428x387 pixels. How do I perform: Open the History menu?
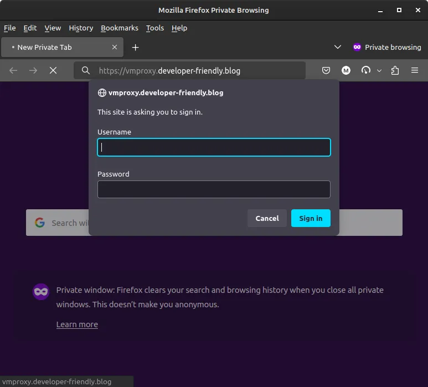tap(81, 28)
